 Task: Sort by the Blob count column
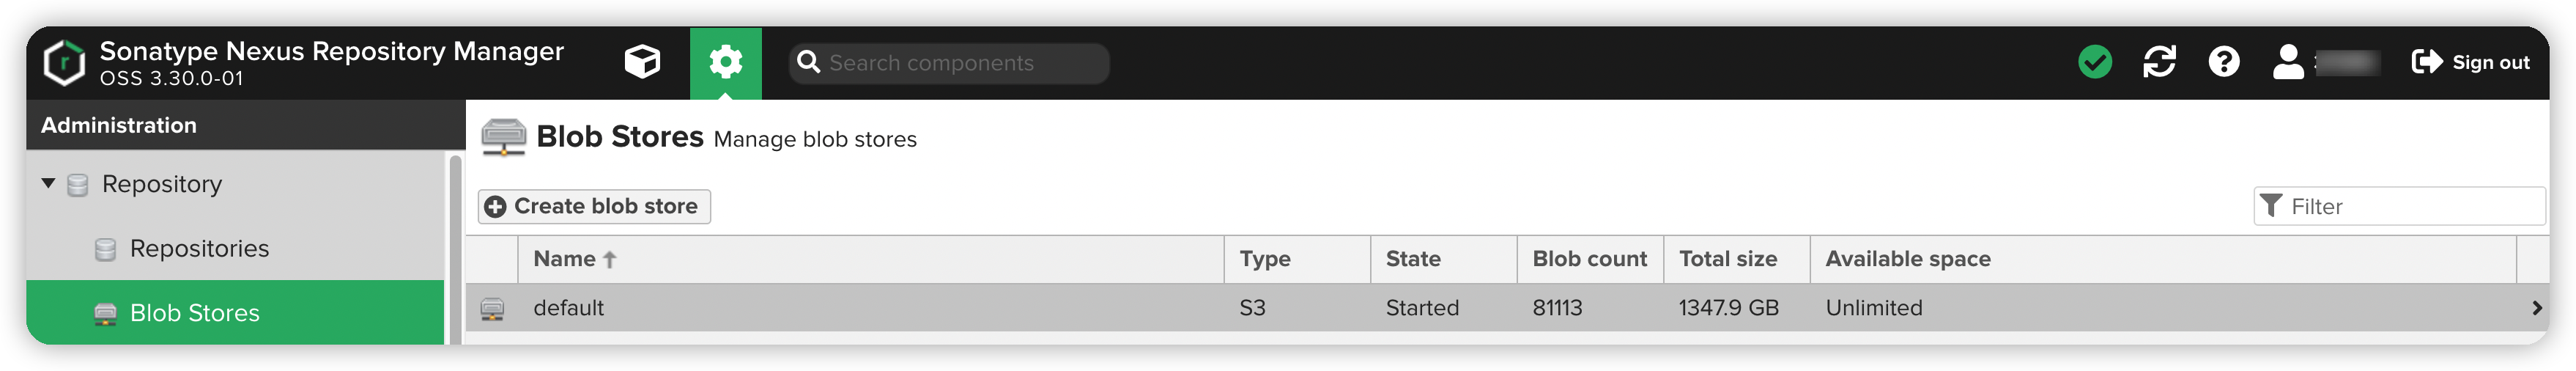(x=1588, y=259)
